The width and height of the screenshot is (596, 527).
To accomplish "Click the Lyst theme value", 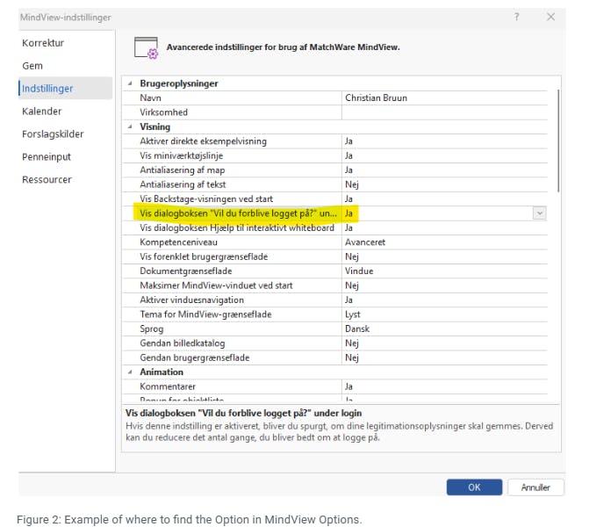I will point(352,314).
